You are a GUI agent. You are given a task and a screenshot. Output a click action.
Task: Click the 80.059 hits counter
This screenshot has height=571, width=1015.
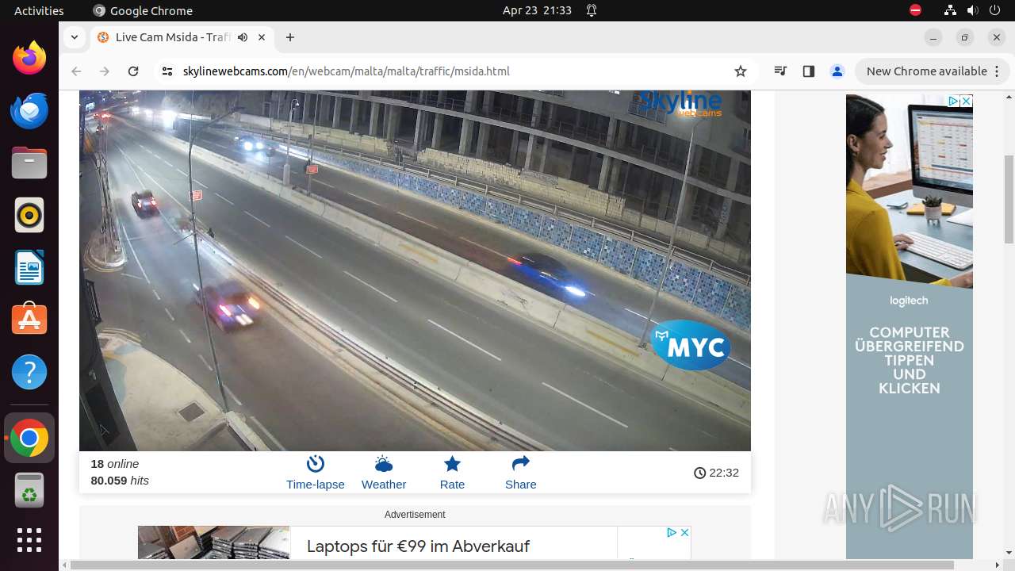(120, 481)
